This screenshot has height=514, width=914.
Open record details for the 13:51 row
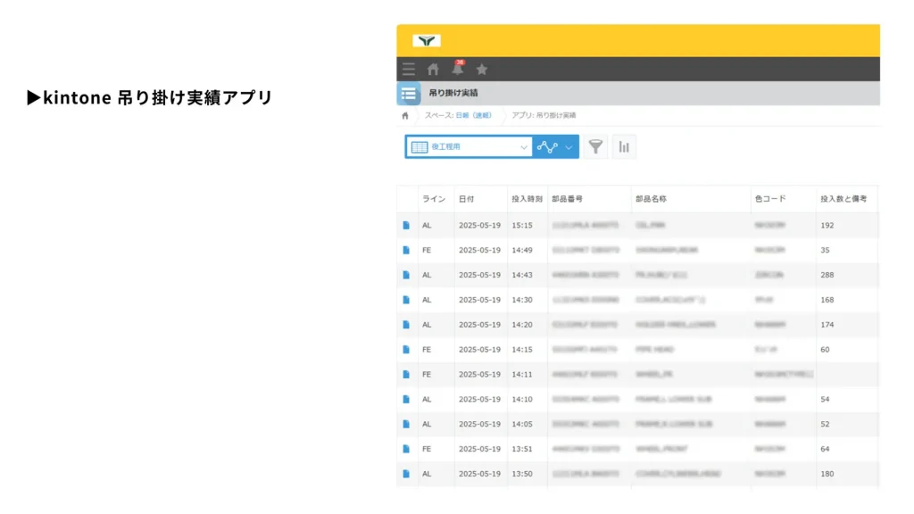tap(406, 449)
